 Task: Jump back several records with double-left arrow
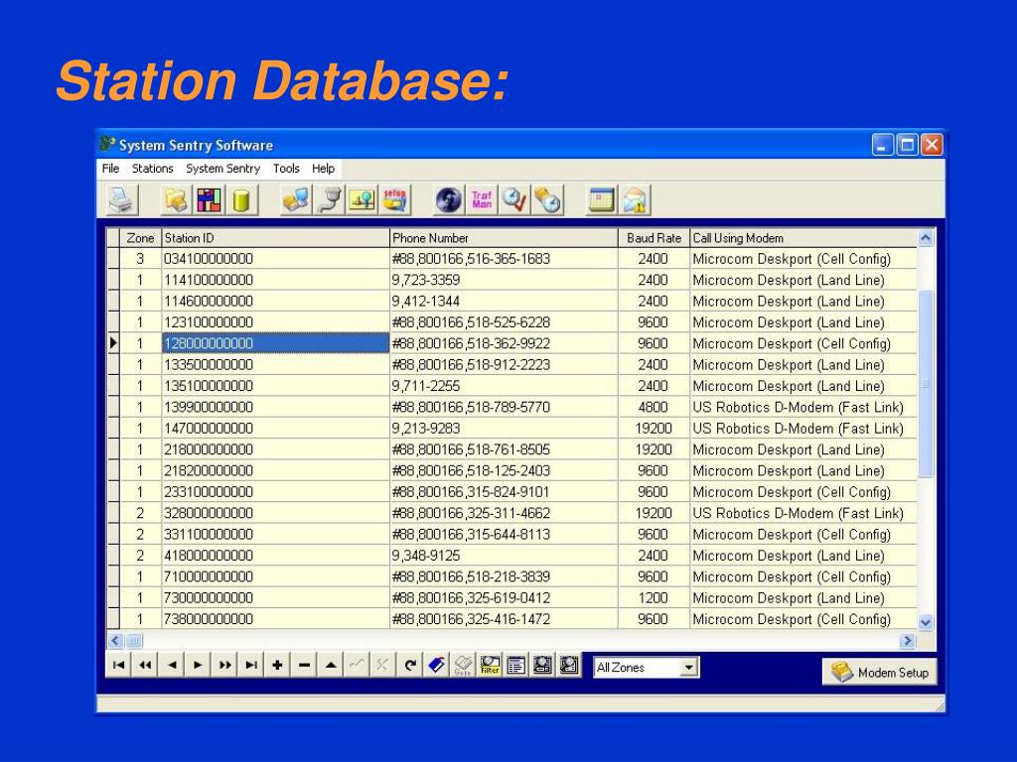(145, 665)
